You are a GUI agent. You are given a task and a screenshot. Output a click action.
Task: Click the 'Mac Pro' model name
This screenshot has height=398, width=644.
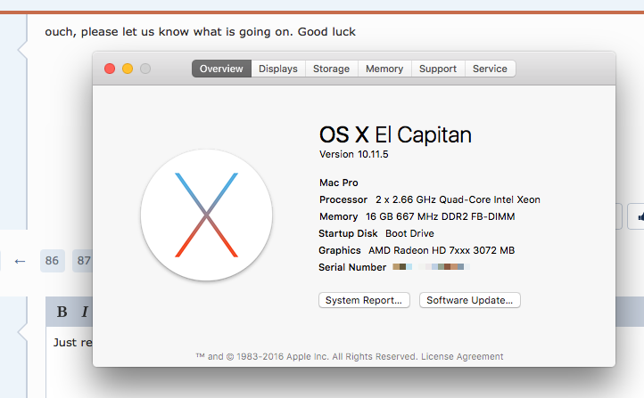(339, 183)
